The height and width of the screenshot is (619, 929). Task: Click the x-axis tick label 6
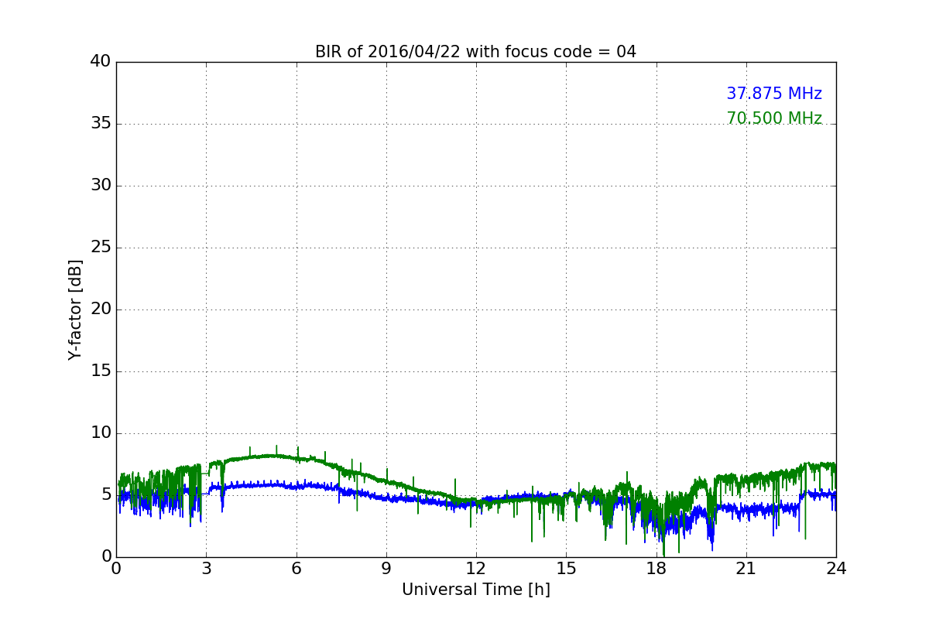[297, 569]
